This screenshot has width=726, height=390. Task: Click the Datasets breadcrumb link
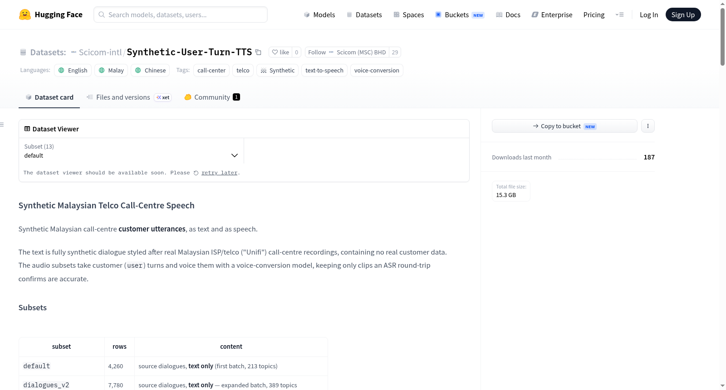[48, 52]
